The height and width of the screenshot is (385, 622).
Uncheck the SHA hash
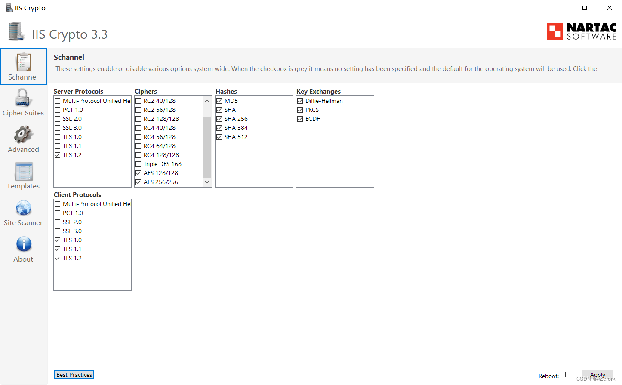219,110
